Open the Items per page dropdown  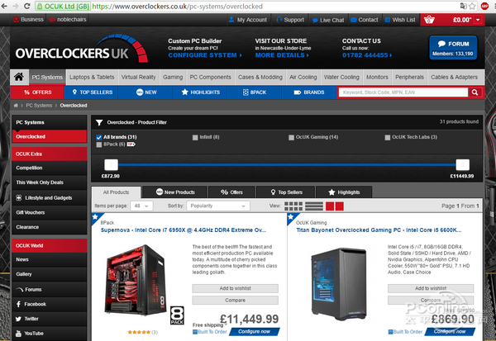click(x=141, y=206)
